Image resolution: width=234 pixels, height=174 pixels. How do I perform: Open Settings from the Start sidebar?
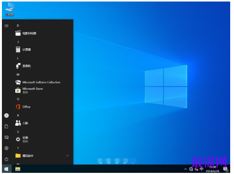point(6,148)
